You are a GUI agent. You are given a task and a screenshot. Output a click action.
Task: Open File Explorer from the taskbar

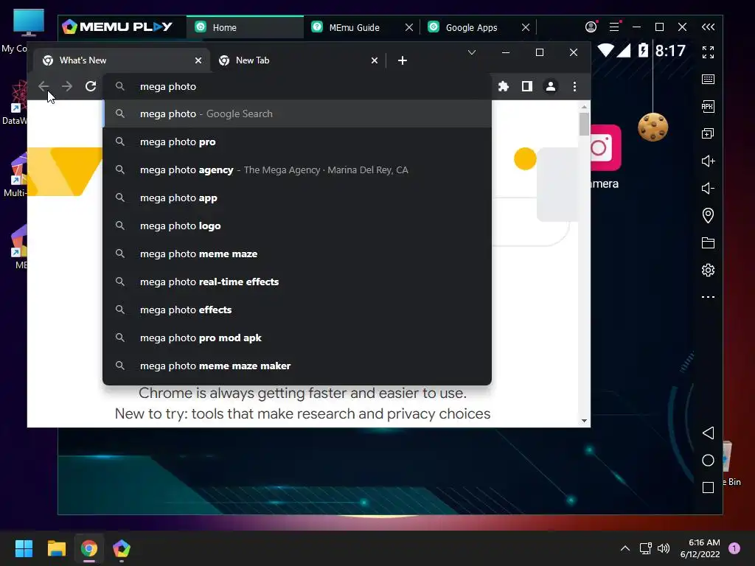pos(56,548)
